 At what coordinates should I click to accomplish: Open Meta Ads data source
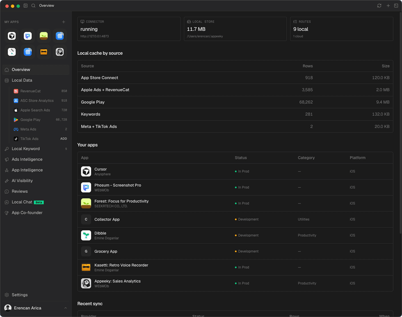click(x=40, y=129)
